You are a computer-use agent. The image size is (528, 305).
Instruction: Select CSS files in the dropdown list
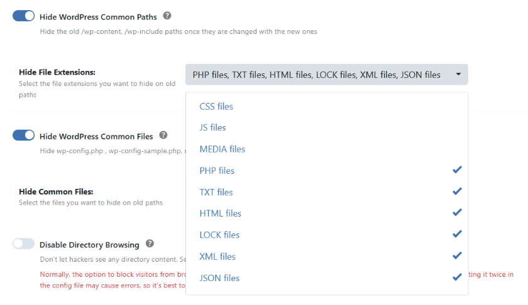pyautogui.click(x=216, y=106)
